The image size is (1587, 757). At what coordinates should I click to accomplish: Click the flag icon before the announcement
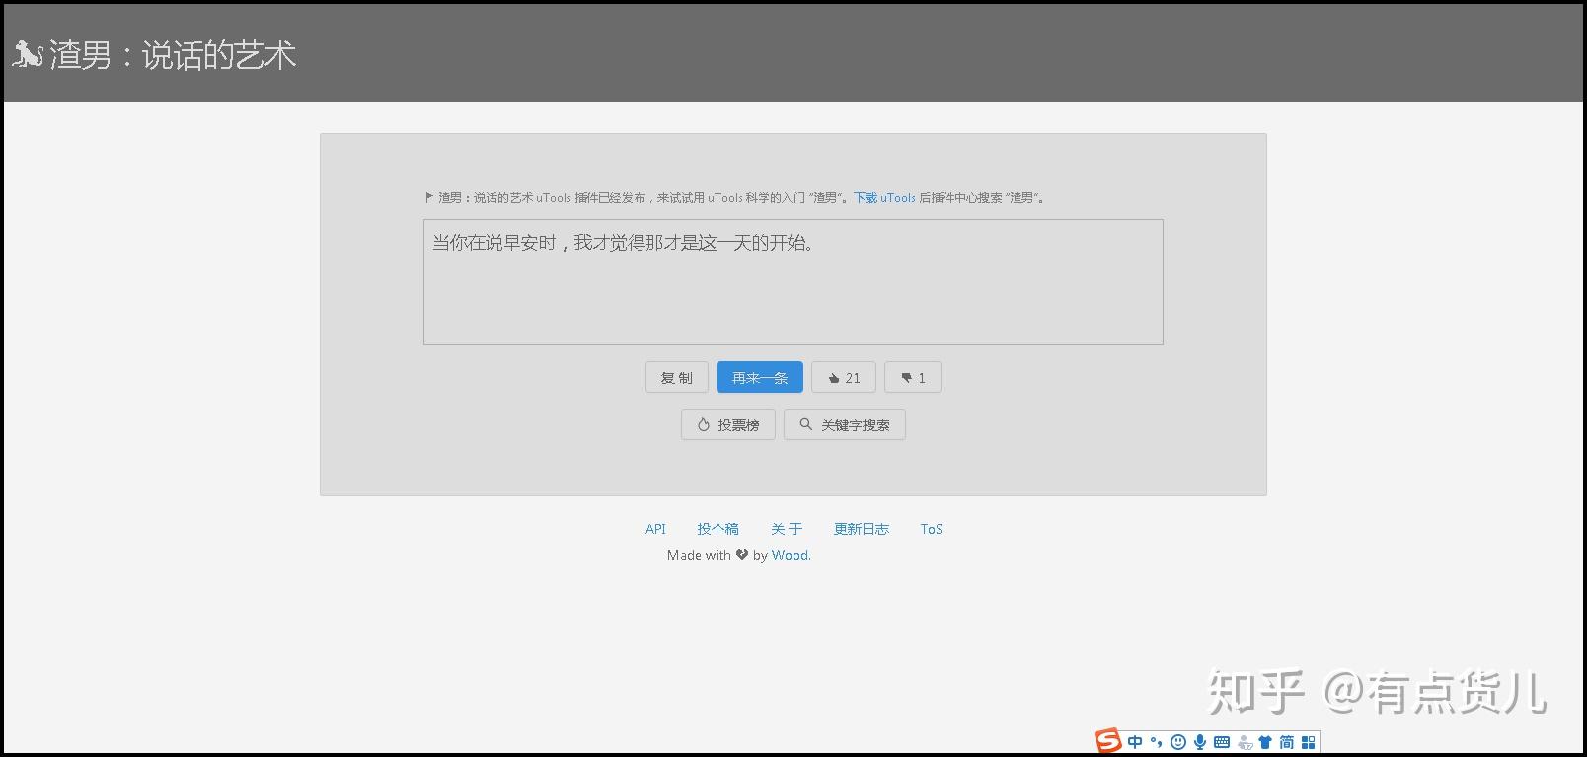coord(429,197)
